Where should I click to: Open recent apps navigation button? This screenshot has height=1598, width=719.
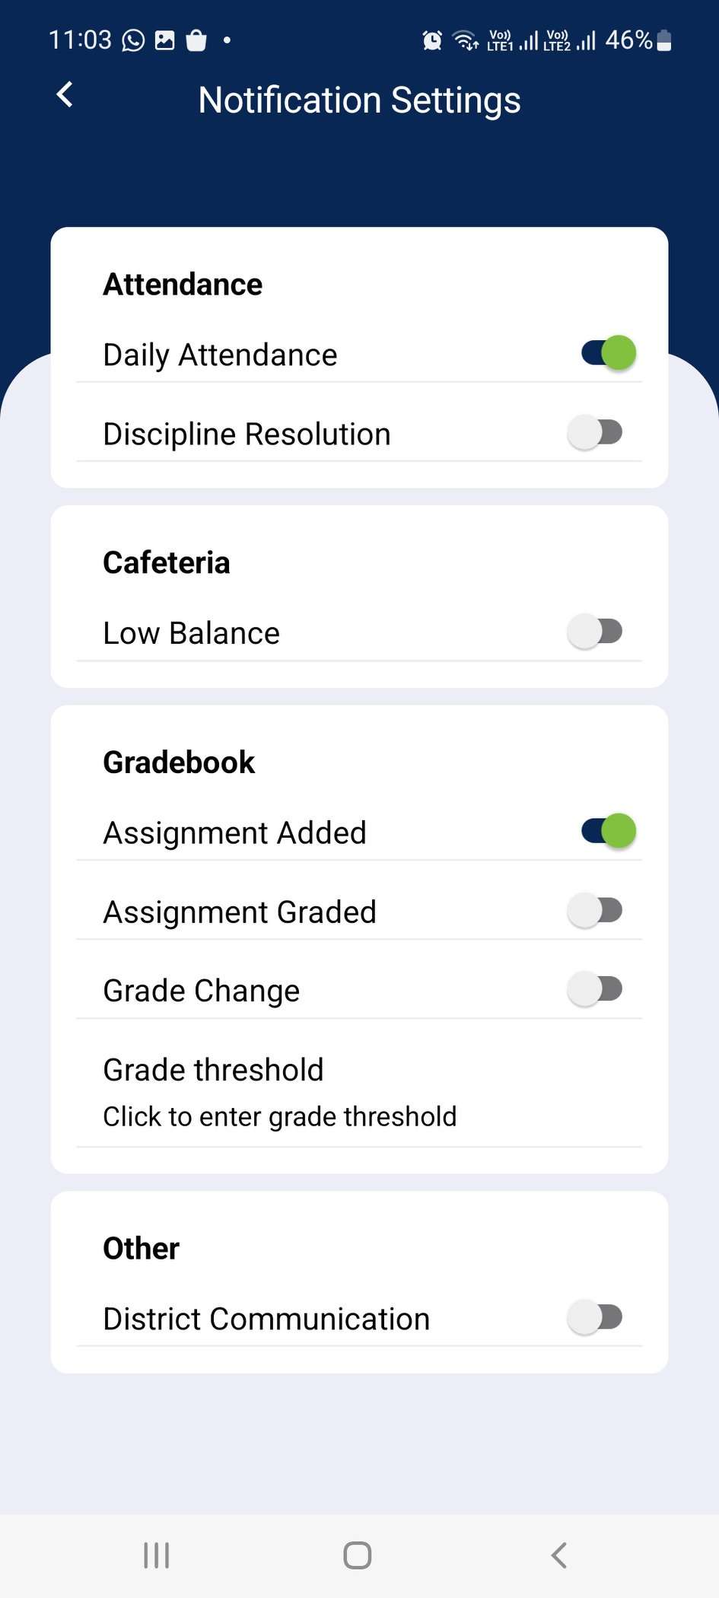[157, 1555]
